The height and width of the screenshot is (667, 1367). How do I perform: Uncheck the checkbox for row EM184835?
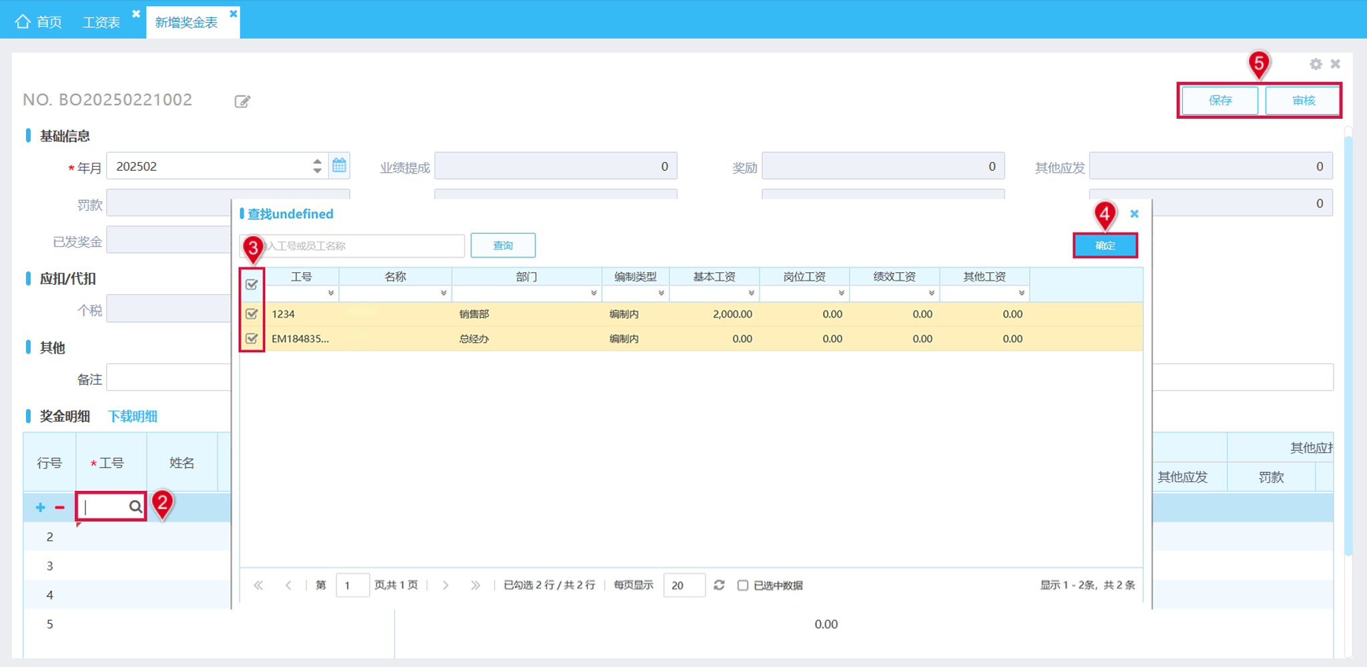[x=252, y=338]
